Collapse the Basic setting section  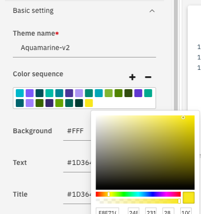pos(152,11)
